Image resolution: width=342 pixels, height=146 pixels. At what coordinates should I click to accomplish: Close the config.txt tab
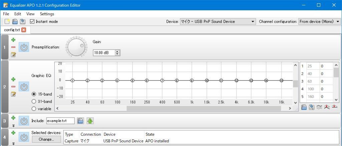pyautogui.click(x=24, y=30)
